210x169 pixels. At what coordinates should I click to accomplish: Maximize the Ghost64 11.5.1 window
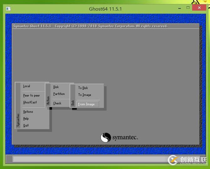coord(188,7)
